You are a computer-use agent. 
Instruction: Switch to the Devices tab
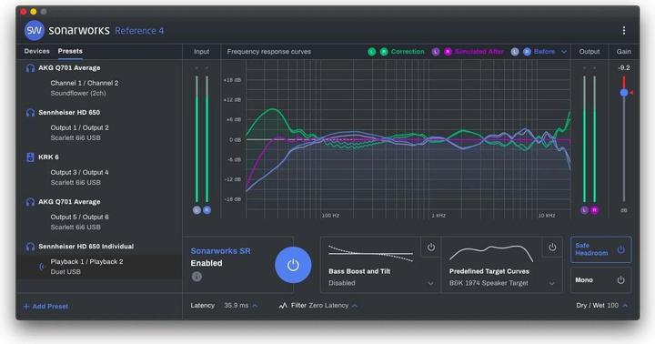36,51
